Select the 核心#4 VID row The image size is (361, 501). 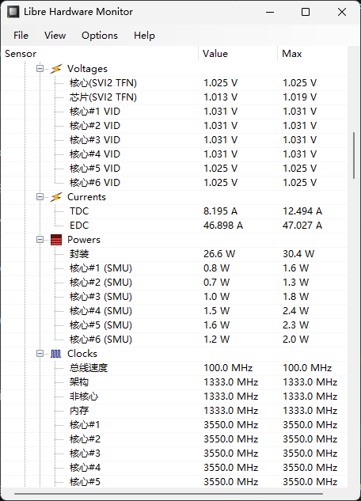(x=174, y=154)
